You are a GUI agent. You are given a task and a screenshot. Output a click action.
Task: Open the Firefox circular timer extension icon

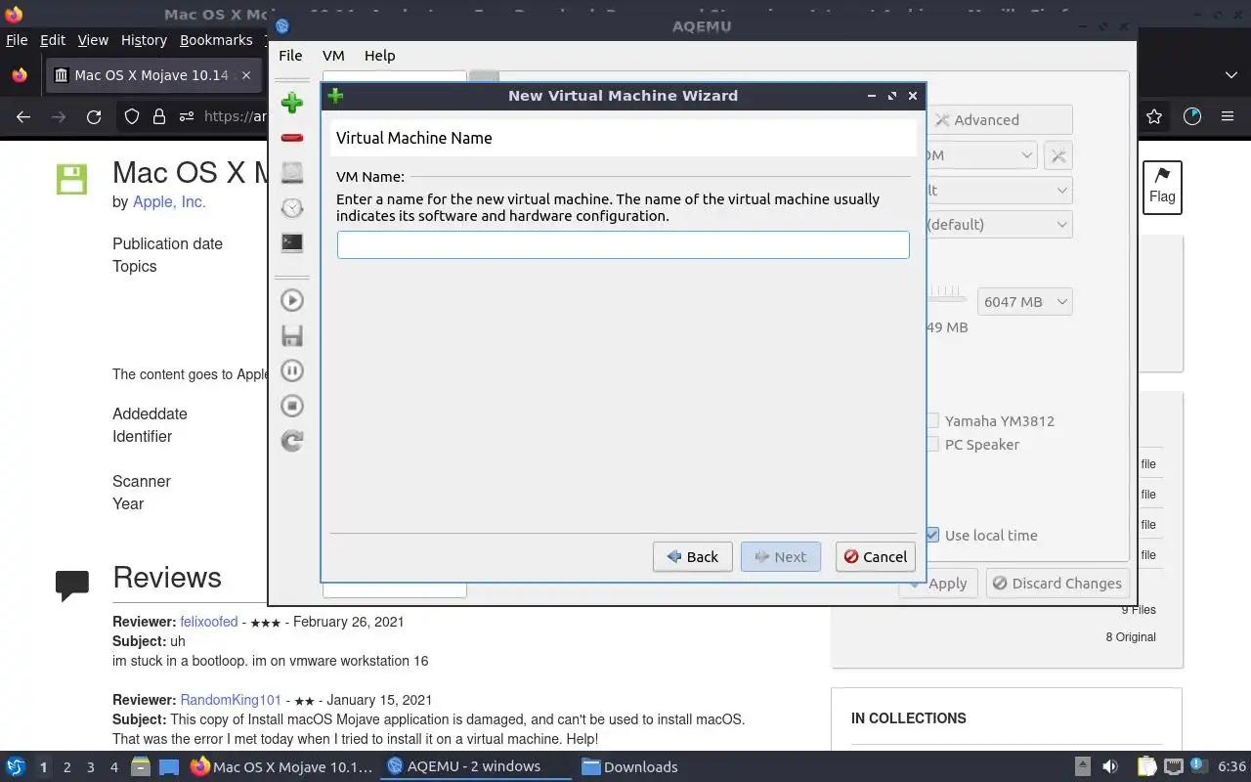[x=1191, y=116]
